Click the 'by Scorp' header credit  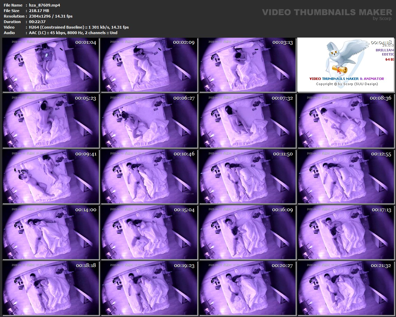tap(382, 18)
